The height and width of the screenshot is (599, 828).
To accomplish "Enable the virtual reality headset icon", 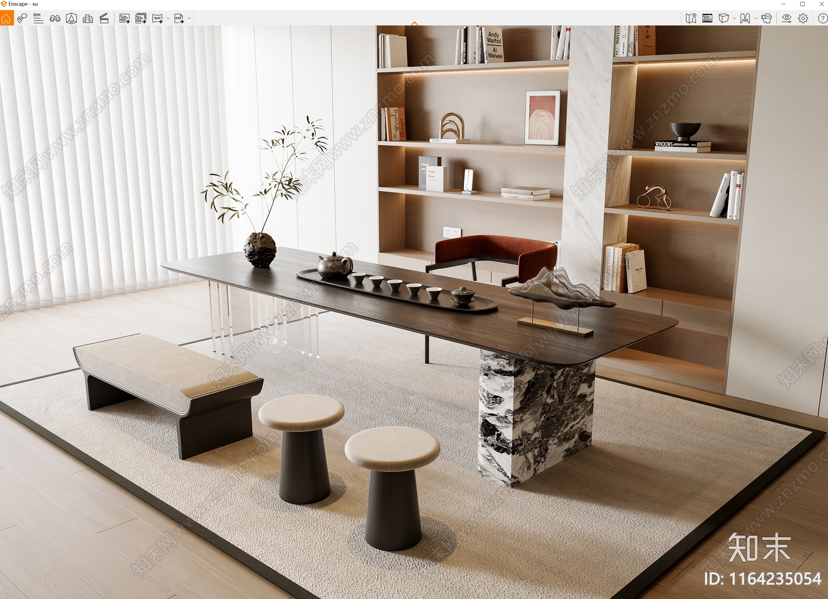I will click(767, 19).
